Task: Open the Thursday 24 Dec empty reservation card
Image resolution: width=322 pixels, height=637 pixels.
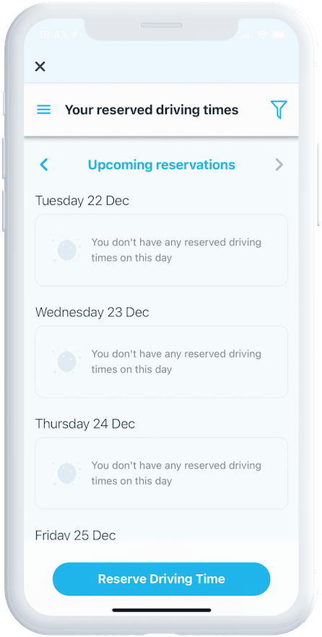Action: pos(161,473)
